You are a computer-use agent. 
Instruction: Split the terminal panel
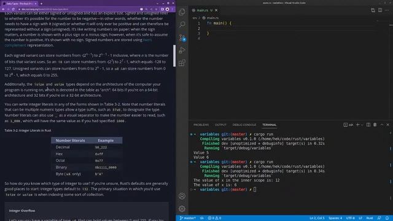(x=368, y=125)
